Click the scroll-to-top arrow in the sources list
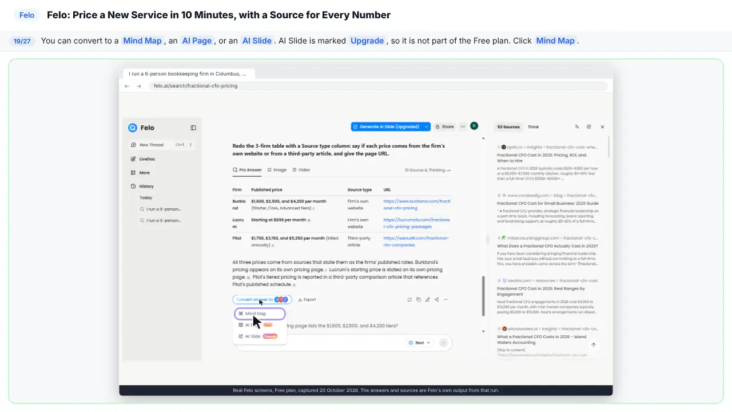Image resolution: width=732 pixels, height=412 pixels. 594,345
